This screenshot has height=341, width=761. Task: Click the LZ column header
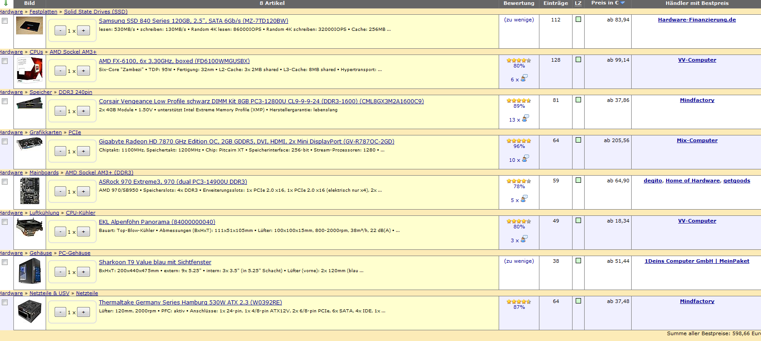pos(578,3)
